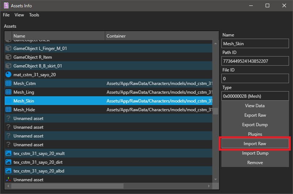Click cube icon of GameObject L_Finger_M_01
293x194 pixels.
pyautogui.click(x=8, y=48)
